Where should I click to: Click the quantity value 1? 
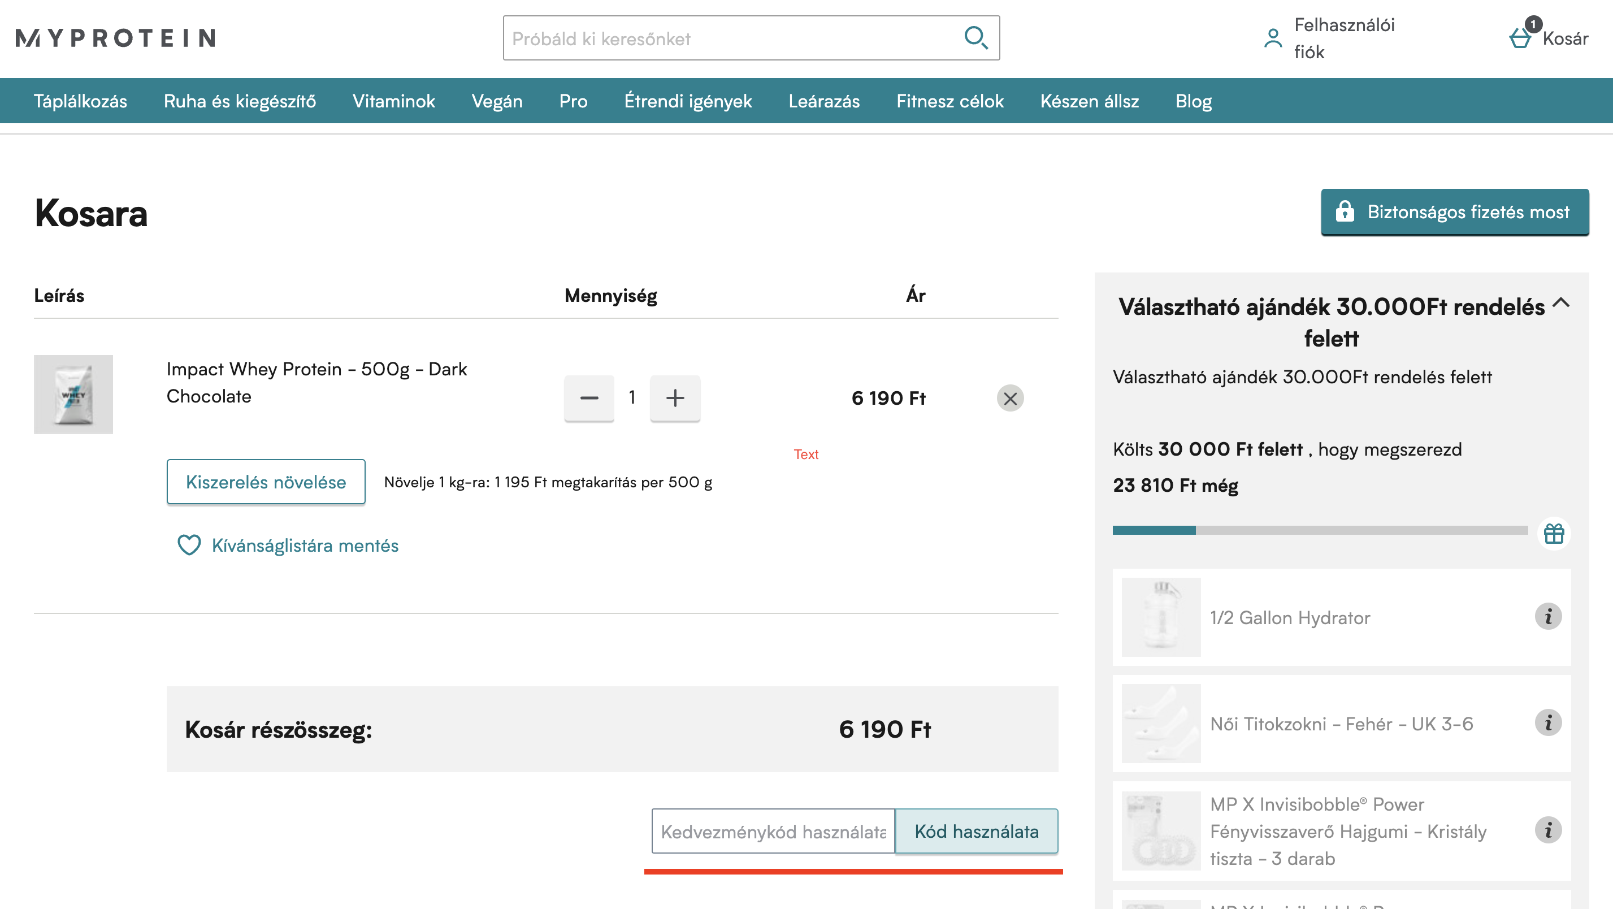(x=632, y=397)
